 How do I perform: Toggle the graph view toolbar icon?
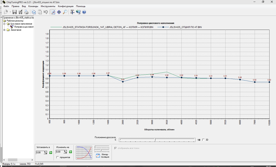coord(53,12)
